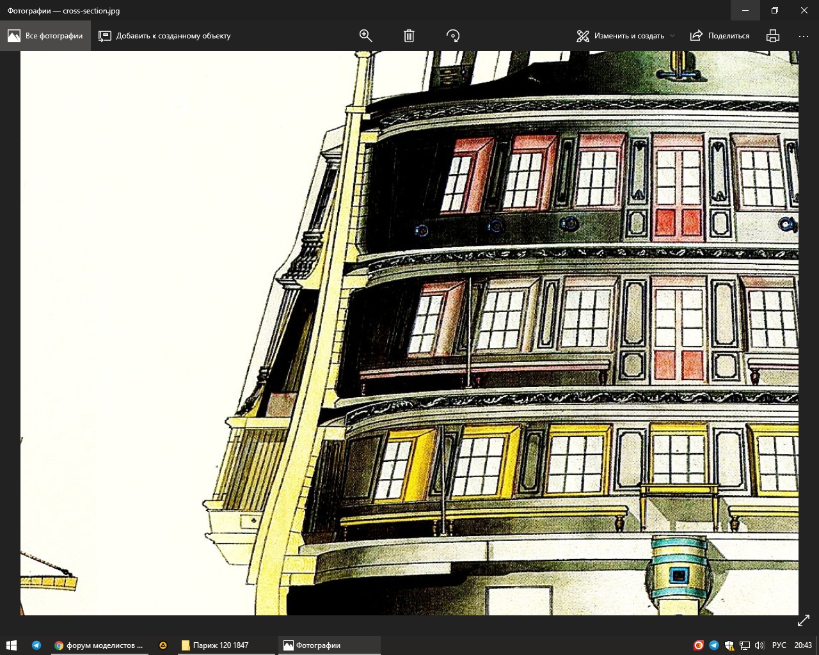Toggle the 'РУС' input language indicator

click(779, 645)
